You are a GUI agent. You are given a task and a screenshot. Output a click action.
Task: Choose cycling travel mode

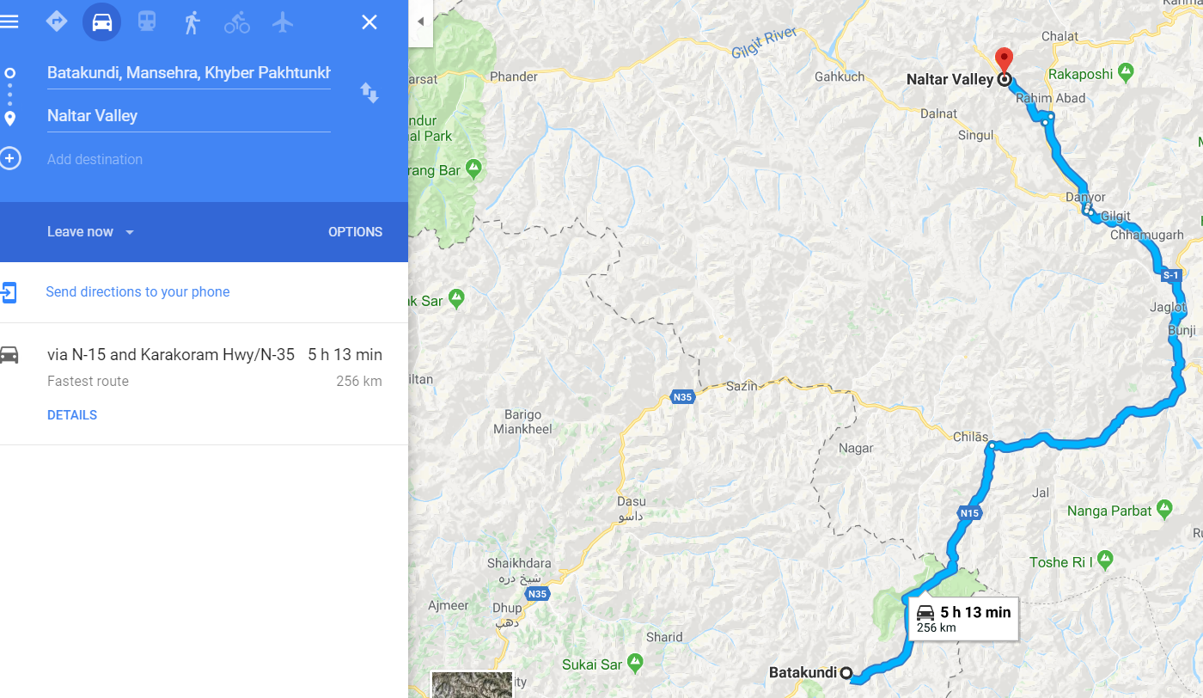point(237,22)
